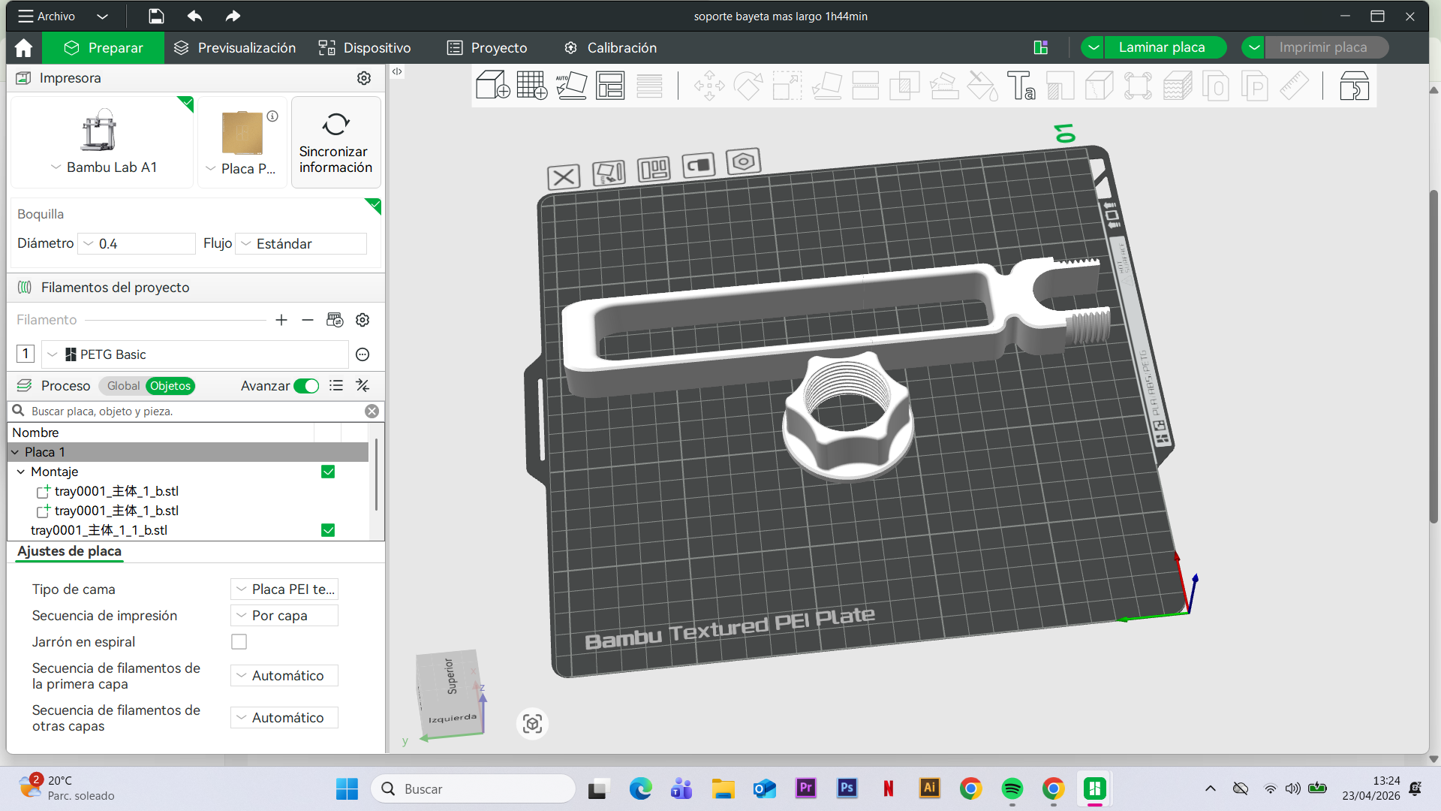Open the Tipo de cama dropdown

click(x=284, y=589)
